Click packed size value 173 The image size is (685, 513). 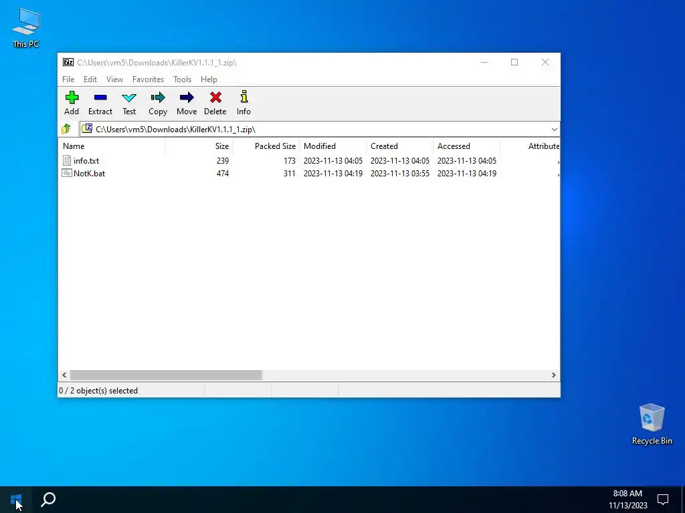click(290, 160)
